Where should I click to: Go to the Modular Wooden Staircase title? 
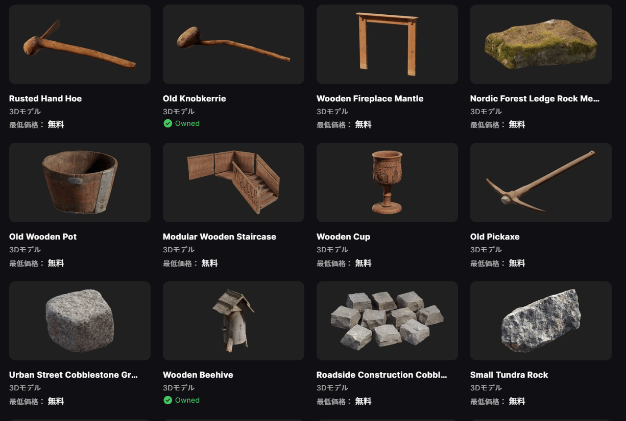(x=220, y=236)
